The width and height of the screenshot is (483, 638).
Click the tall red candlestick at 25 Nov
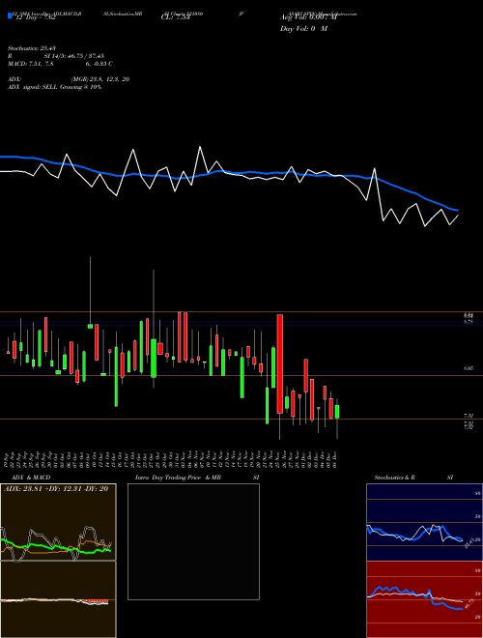coord(280,363)
